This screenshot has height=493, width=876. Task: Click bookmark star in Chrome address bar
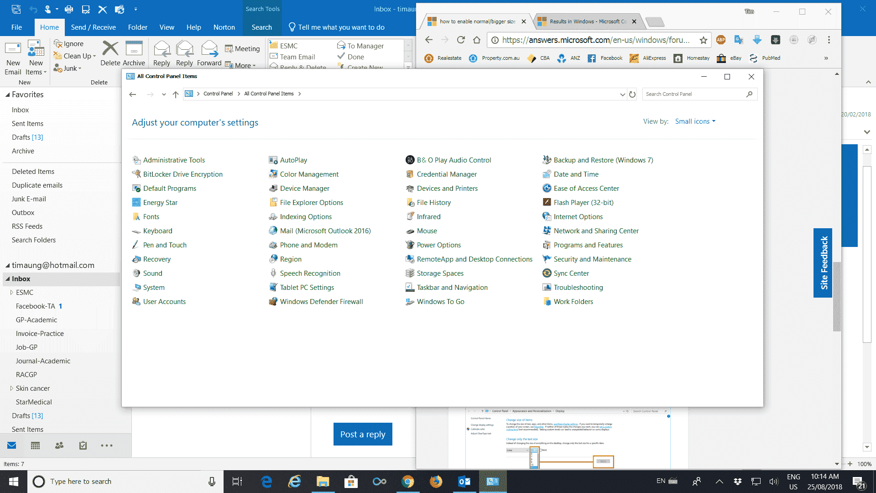[704, 40]
